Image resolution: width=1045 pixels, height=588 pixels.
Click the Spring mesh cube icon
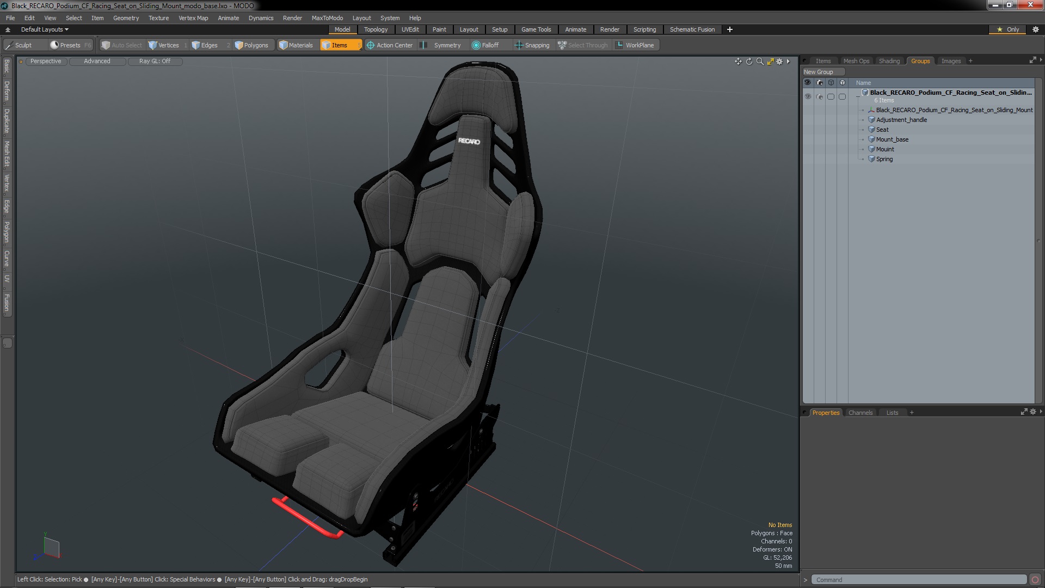(x=871, y=159)
